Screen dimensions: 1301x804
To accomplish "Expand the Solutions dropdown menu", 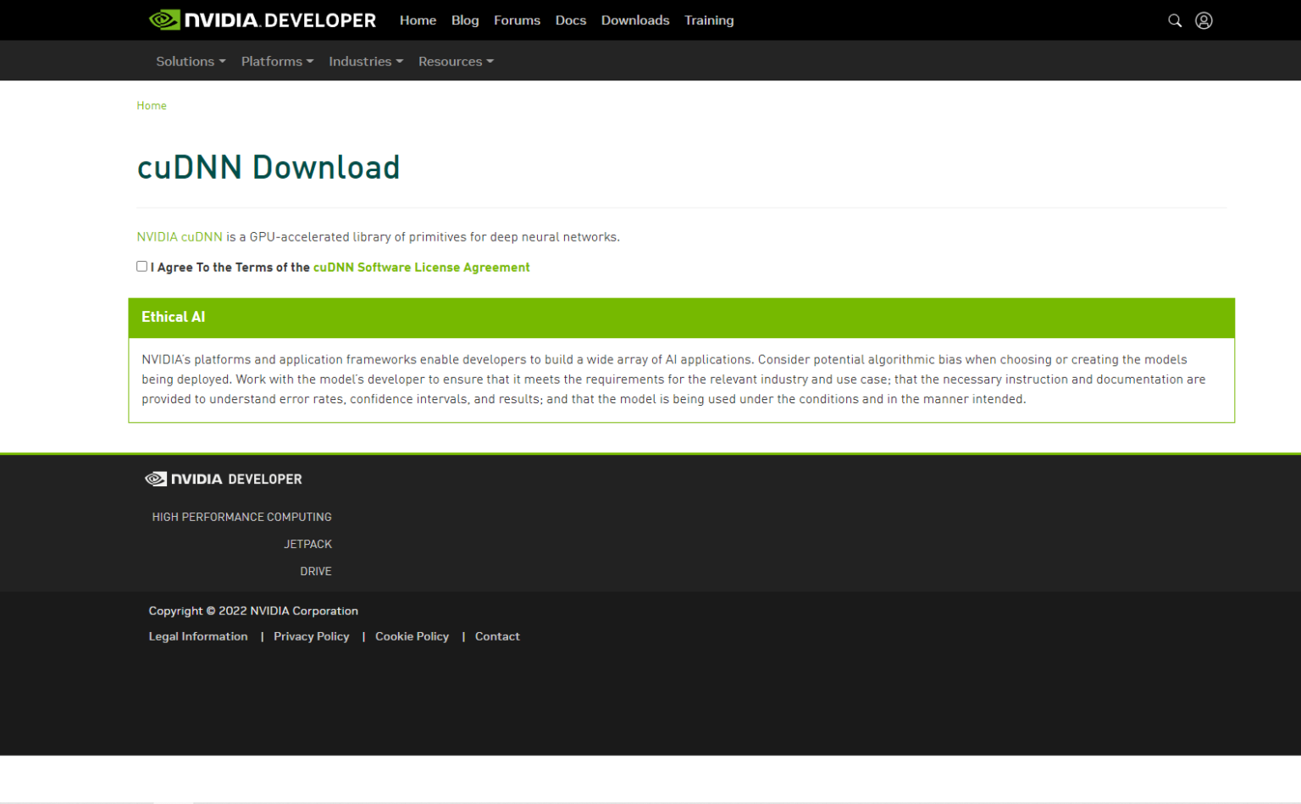I will 191,61.
